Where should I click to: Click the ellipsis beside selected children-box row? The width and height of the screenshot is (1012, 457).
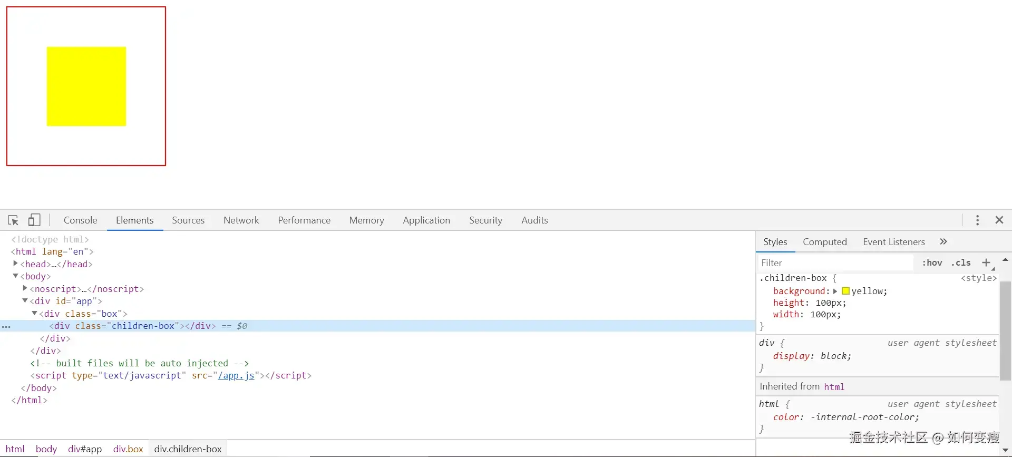point(6,327)
